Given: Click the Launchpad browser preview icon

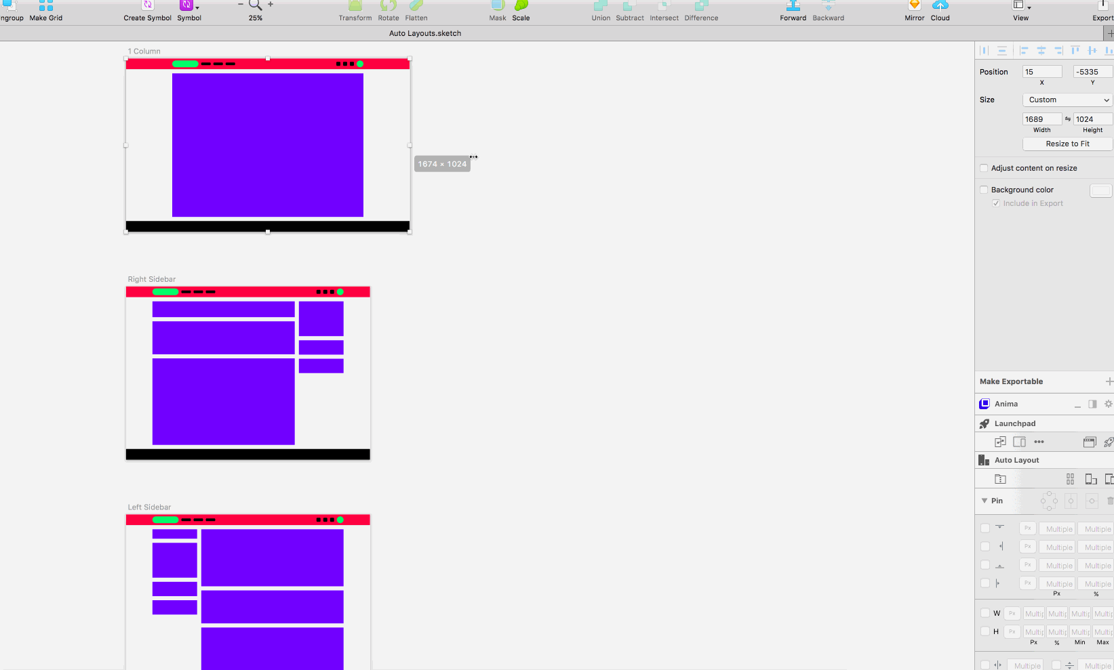Looking at the screenshot, I should click(1090, 442).
